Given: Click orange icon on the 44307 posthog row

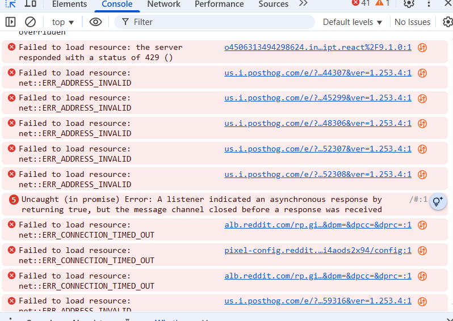Looking at the screenshot, I should click(x=422, y=73).
